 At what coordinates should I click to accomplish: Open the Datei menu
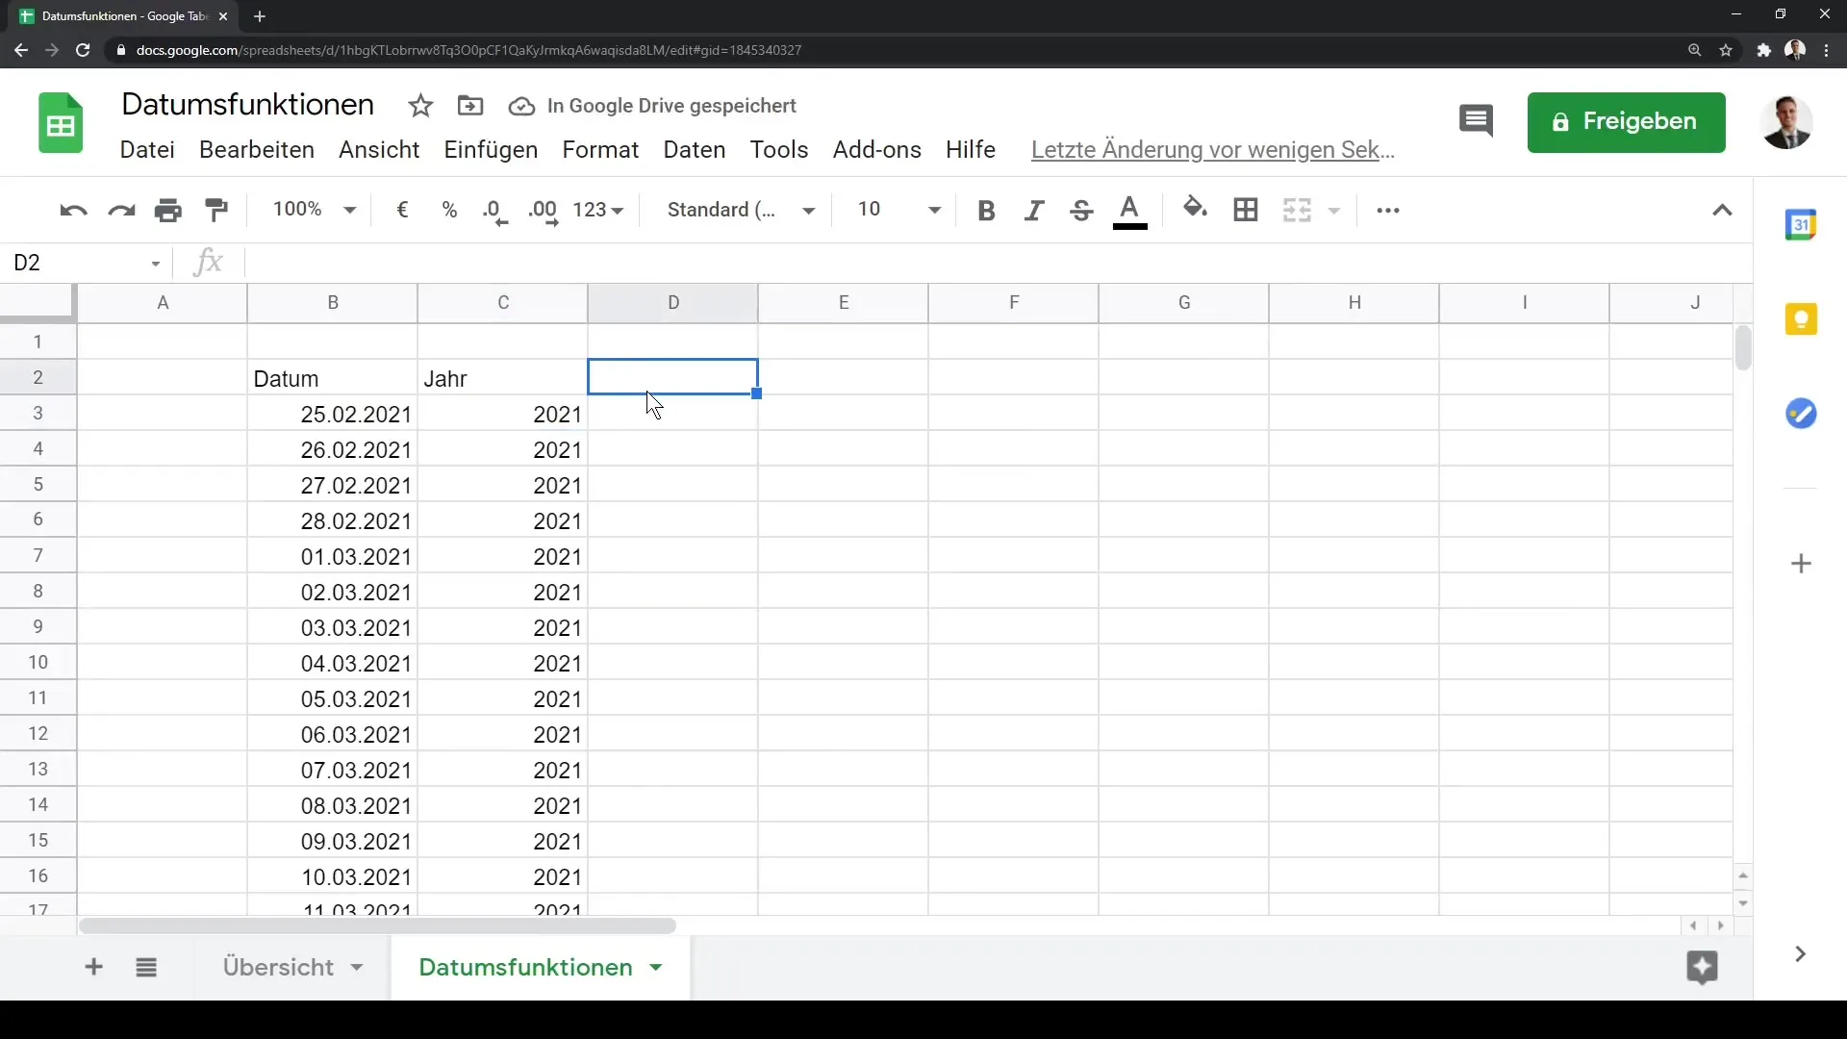tap(147, 150)
